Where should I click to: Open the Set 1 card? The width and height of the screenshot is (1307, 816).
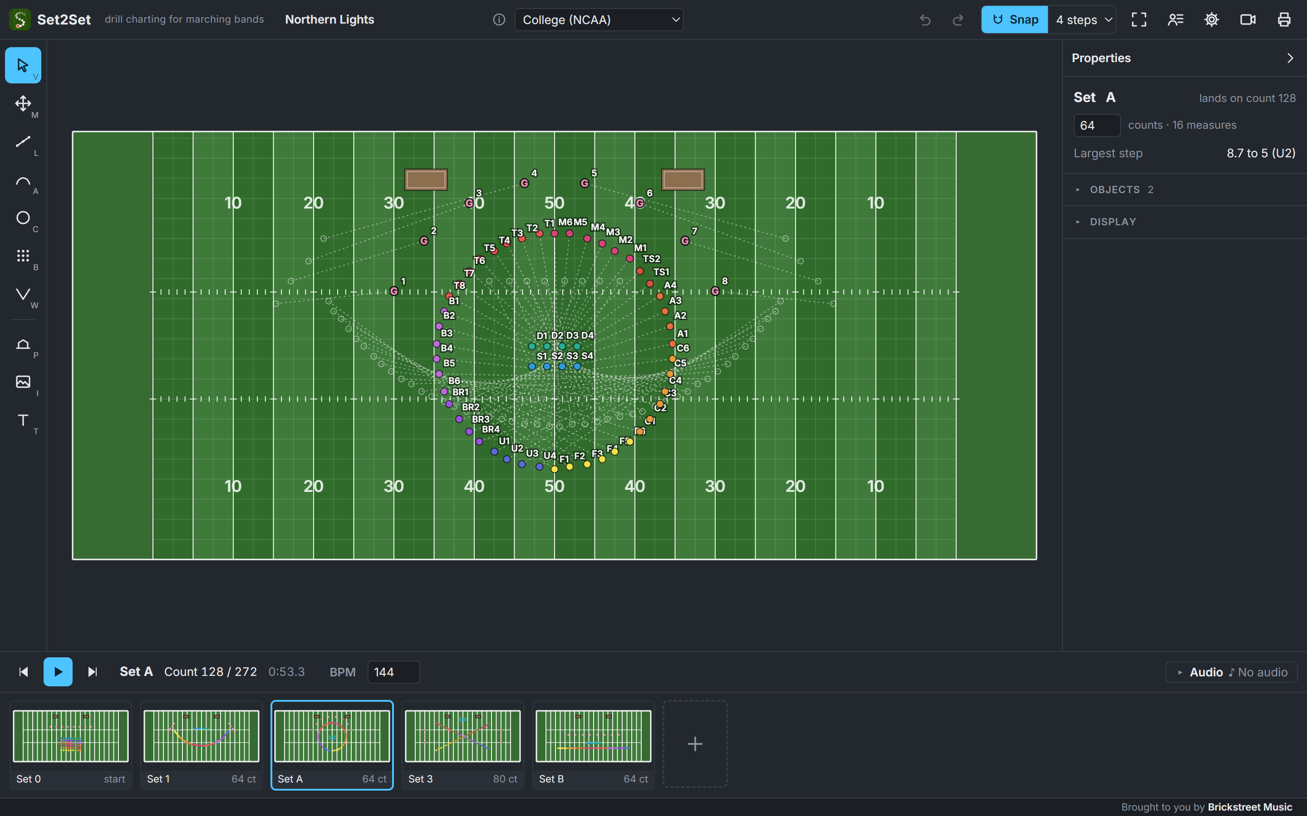click(201, 745)
